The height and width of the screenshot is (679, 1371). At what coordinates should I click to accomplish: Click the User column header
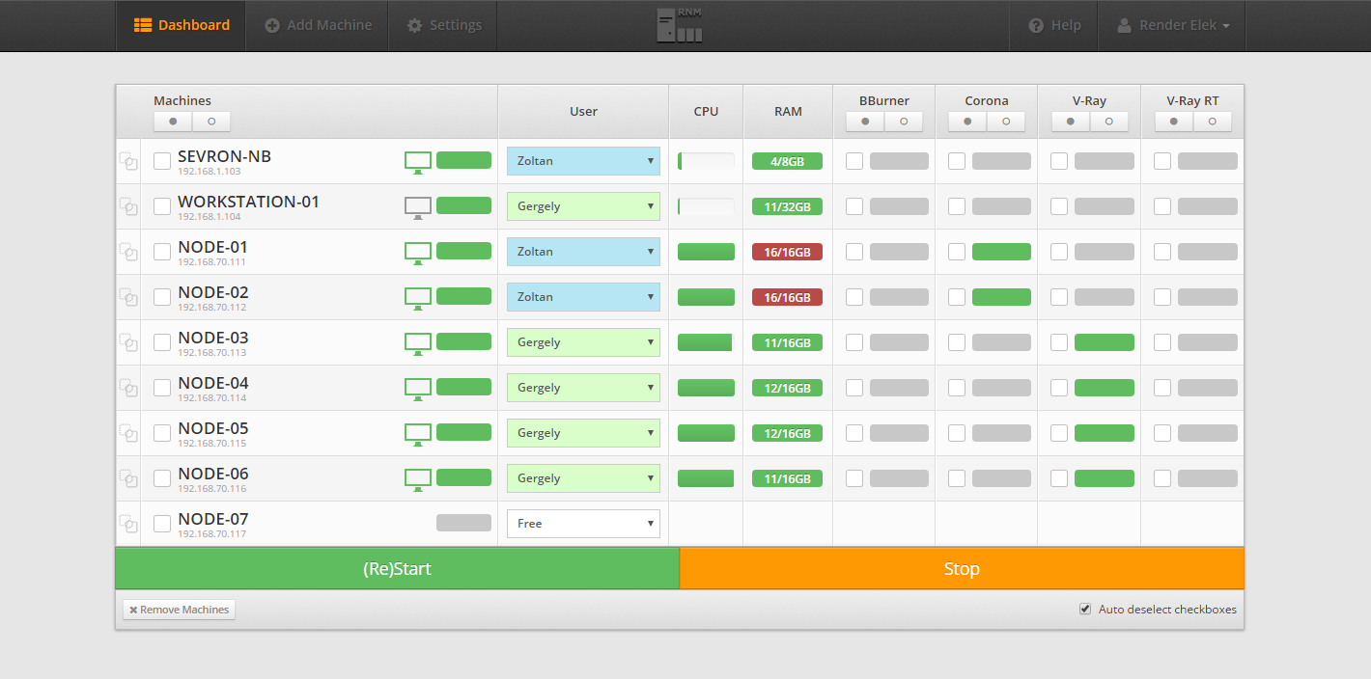click(x=583, y=111)
